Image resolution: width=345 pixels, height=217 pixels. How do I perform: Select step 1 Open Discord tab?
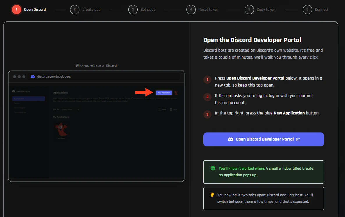tap(29, 10)
